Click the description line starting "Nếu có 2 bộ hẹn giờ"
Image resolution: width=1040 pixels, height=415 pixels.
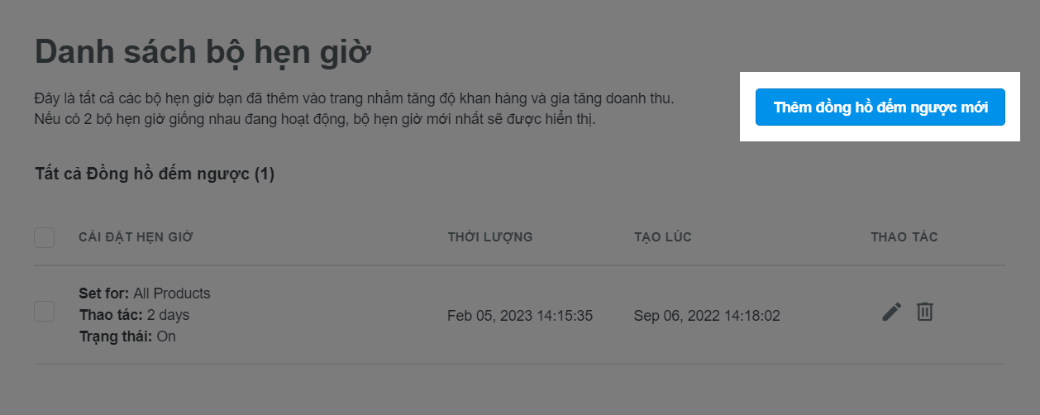pos(314,120)
